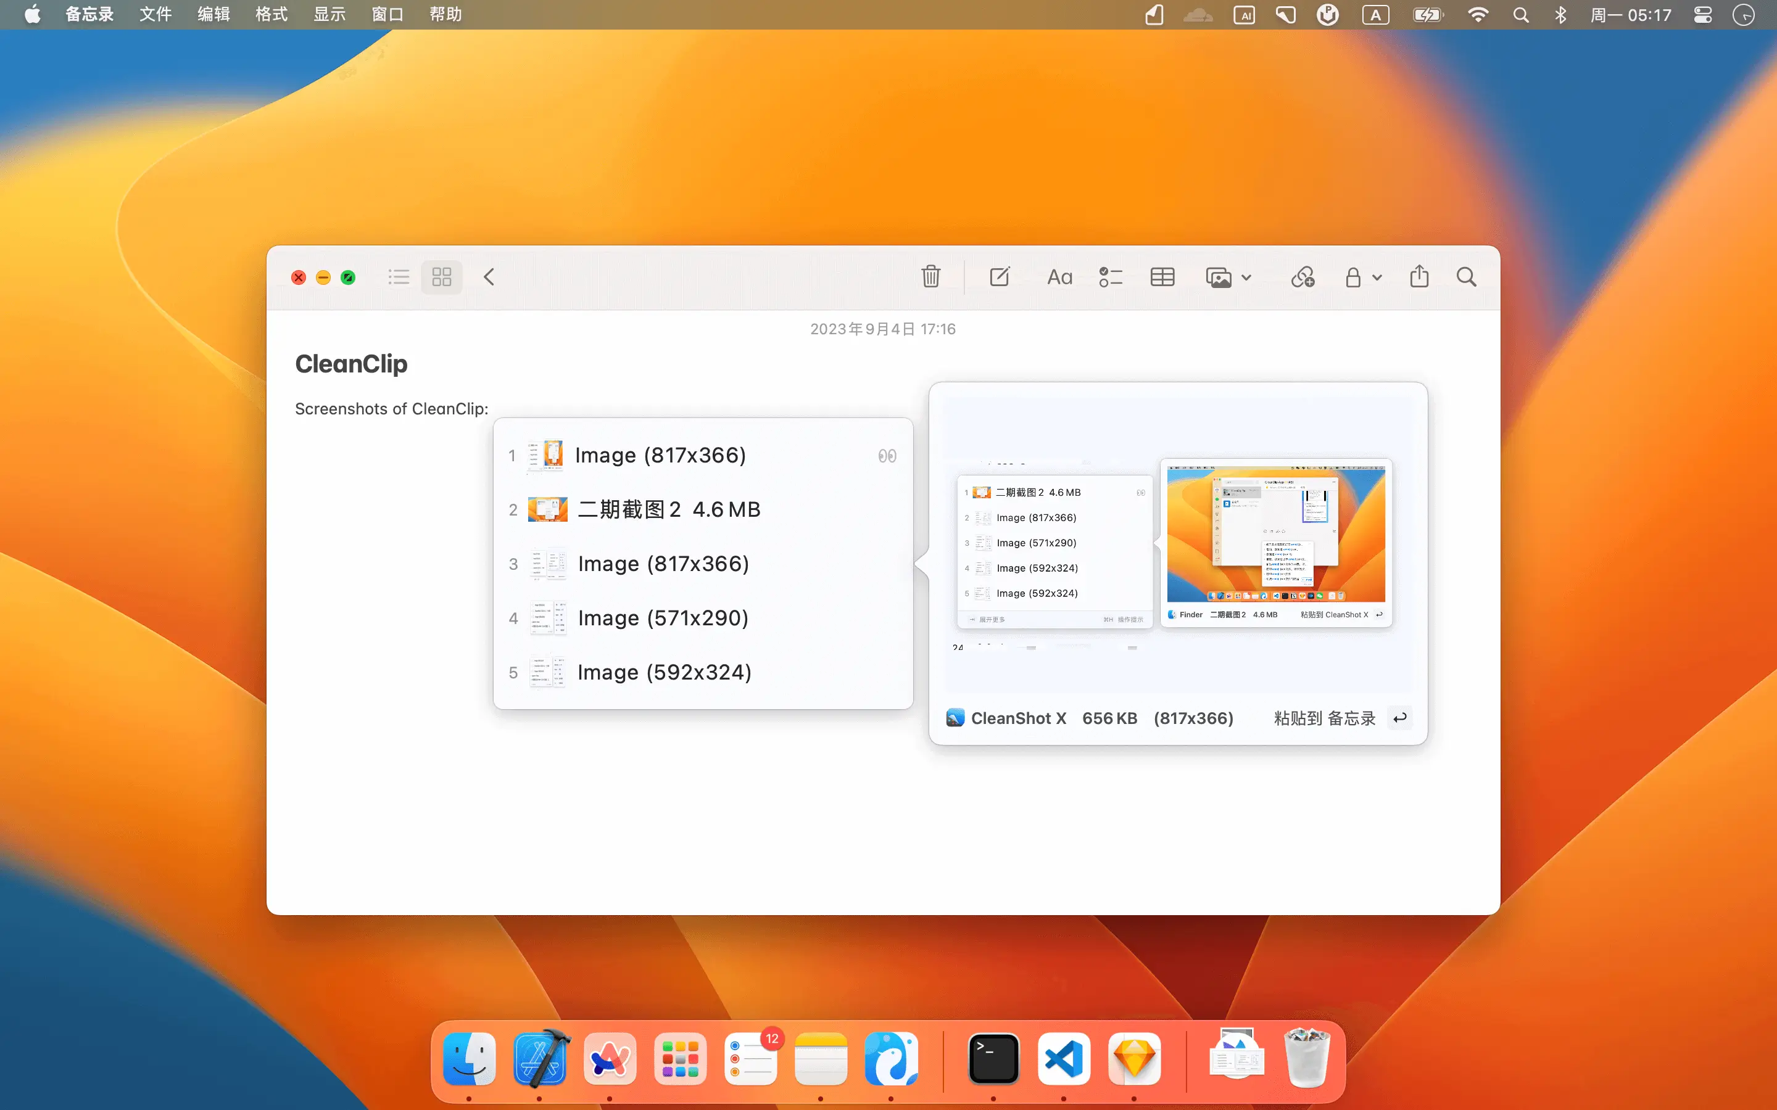This screenshot has height=1110, width=1777.
Task: Open the 显示 menu
Action: click(x=329, y=15)
